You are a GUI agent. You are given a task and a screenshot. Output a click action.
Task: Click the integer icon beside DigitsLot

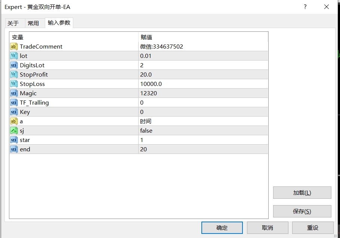(x=14, y=65)
